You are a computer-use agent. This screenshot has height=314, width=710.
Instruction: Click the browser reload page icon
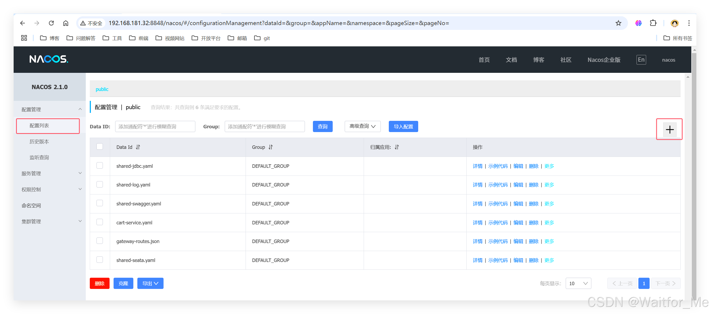[51, 23]
